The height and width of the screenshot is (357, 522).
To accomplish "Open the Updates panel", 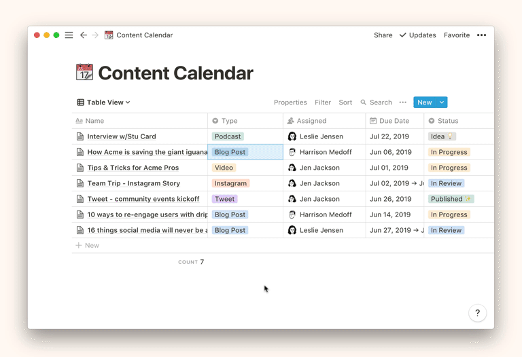I will tap(417, 35).
